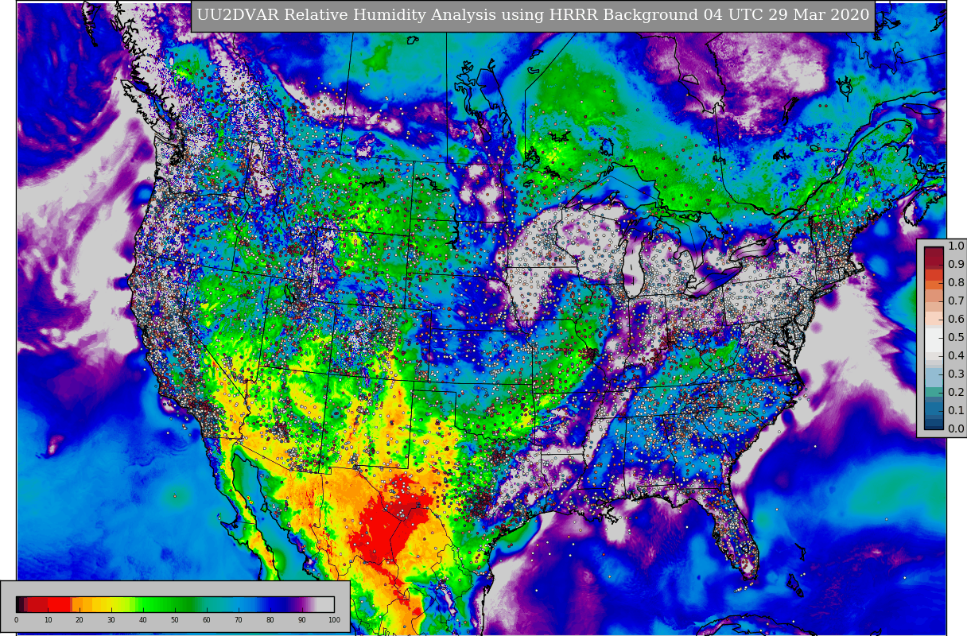Click the '0.3' label on the vertical colorbar
967x636 pixels.
(x=956, y=374)
